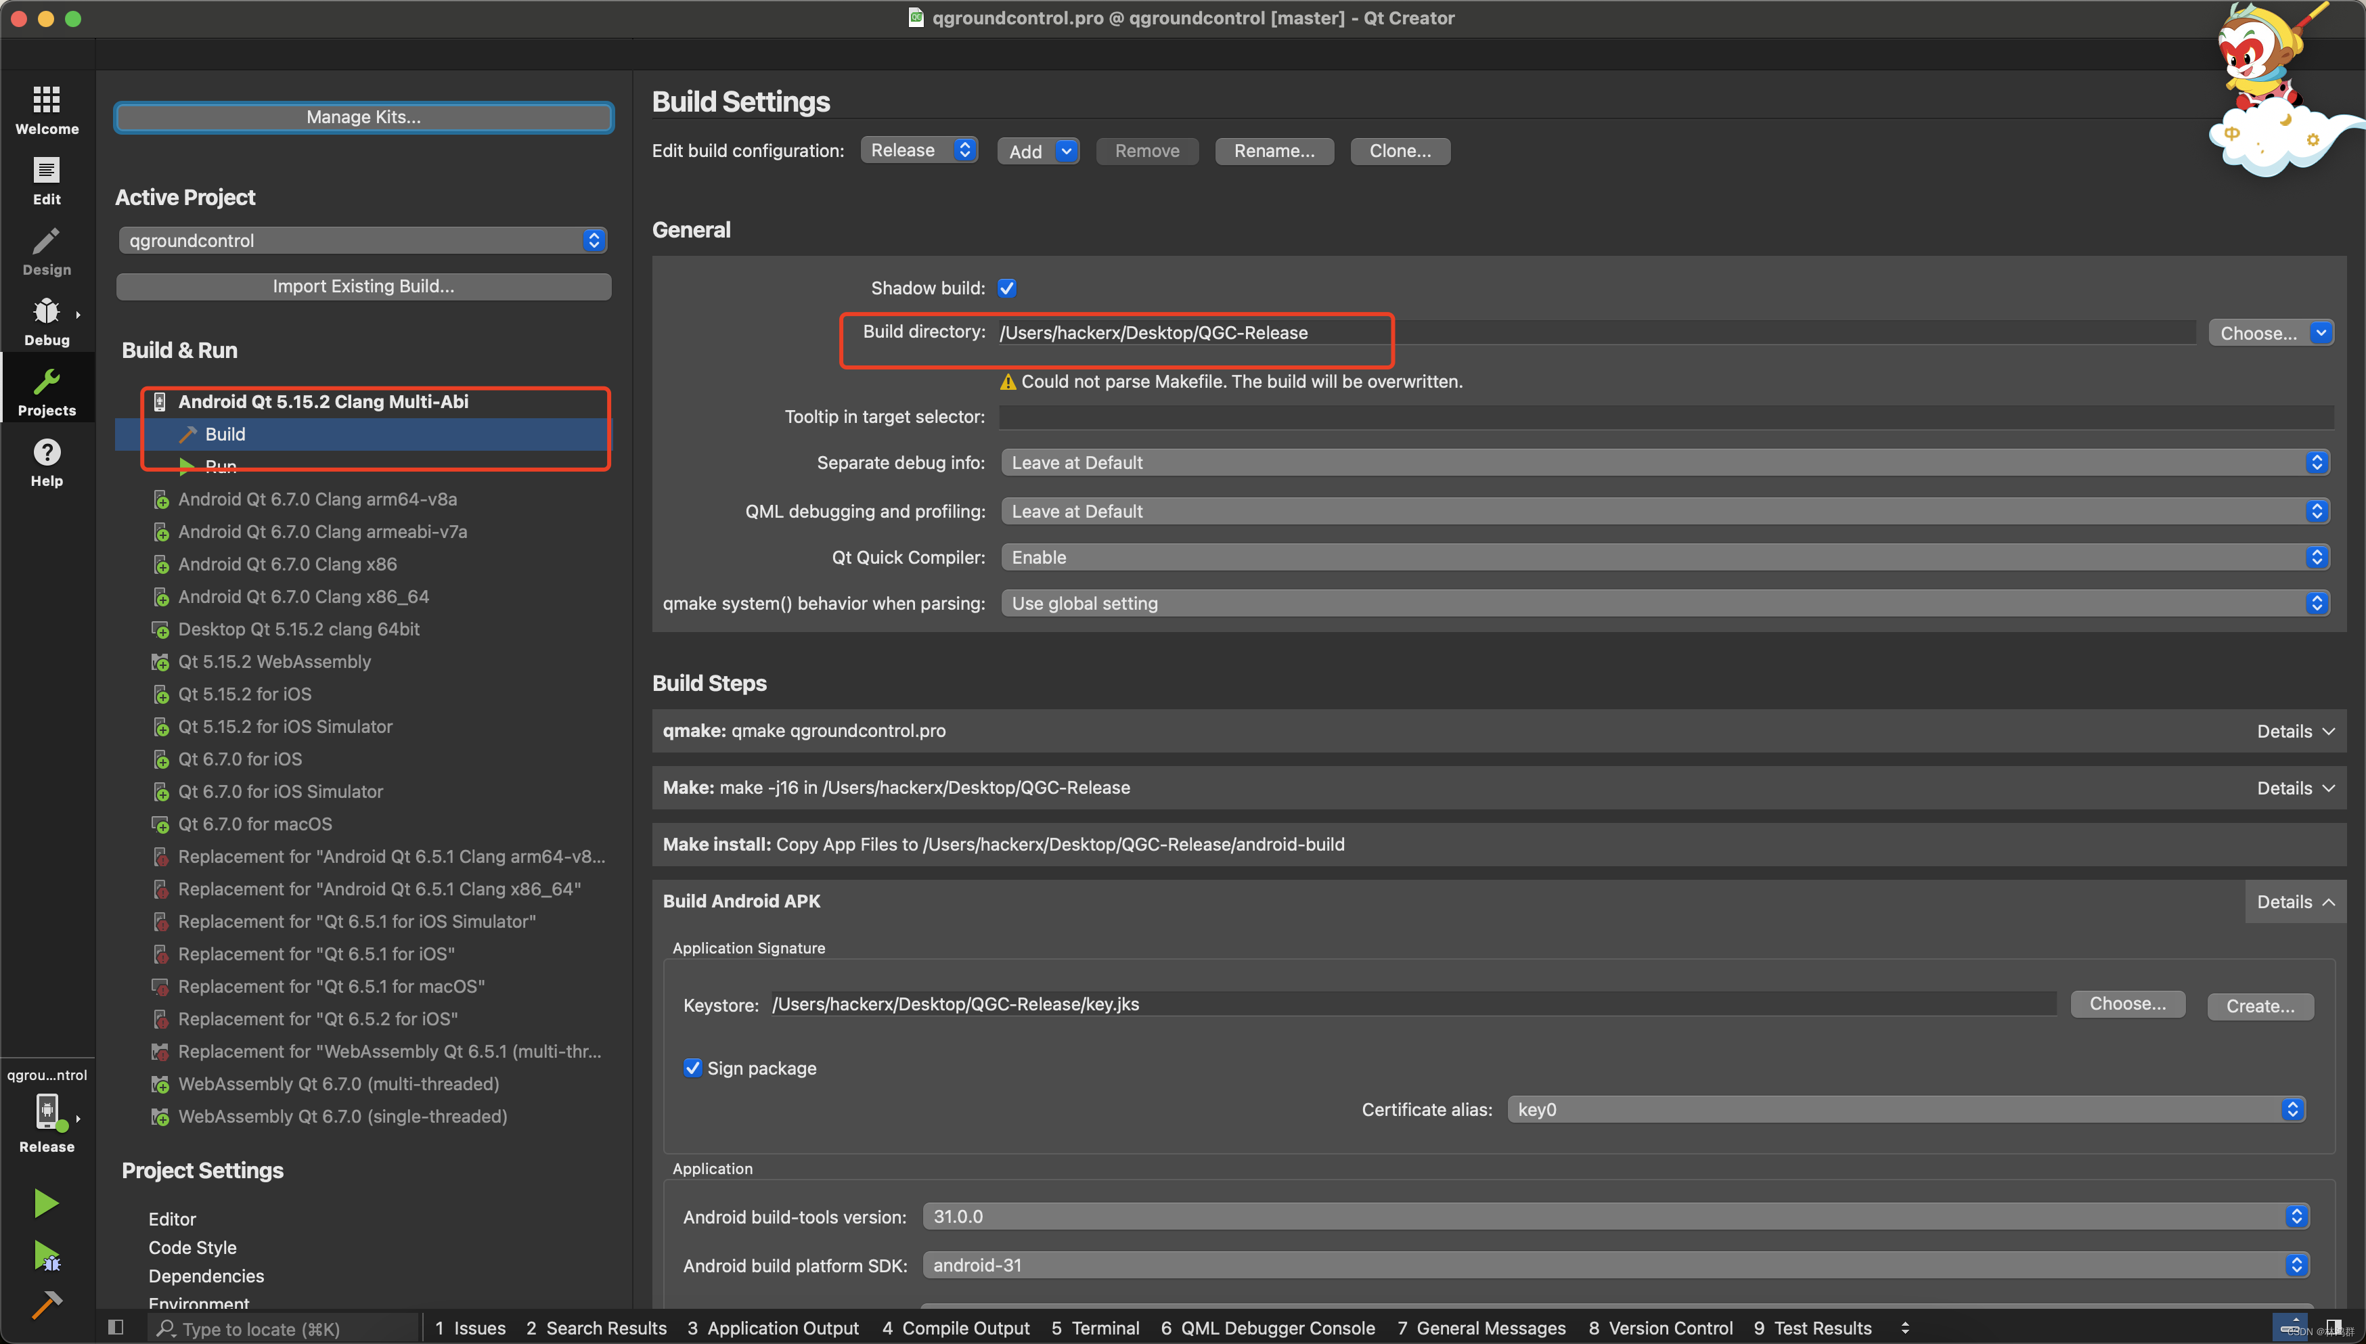The height and width of the screenshot is (1344, 2366).
Task: Enable the Desktop Qt 5.15.2 clang 64bit kit icon
Action: point(160,629)
